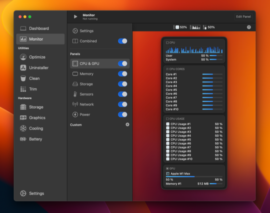Toggle the Combined switch
The image size is (270, 213).
coord(123,41)
